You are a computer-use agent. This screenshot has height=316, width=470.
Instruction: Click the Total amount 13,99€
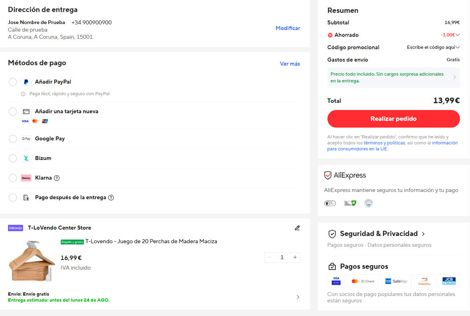coord(446,101)
